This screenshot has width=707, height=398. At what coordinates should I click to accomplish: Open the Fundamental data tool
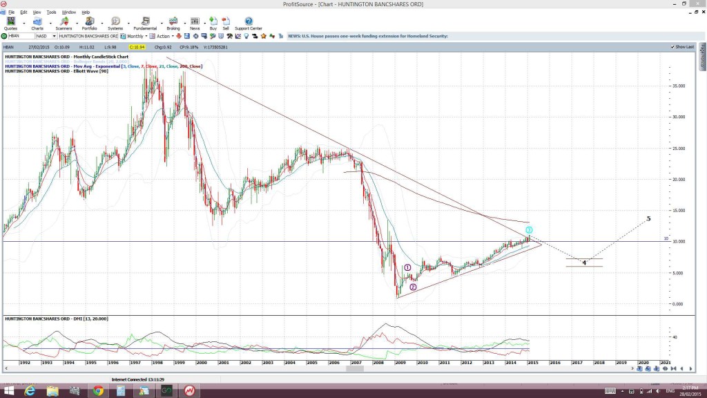tap(145, 23)
